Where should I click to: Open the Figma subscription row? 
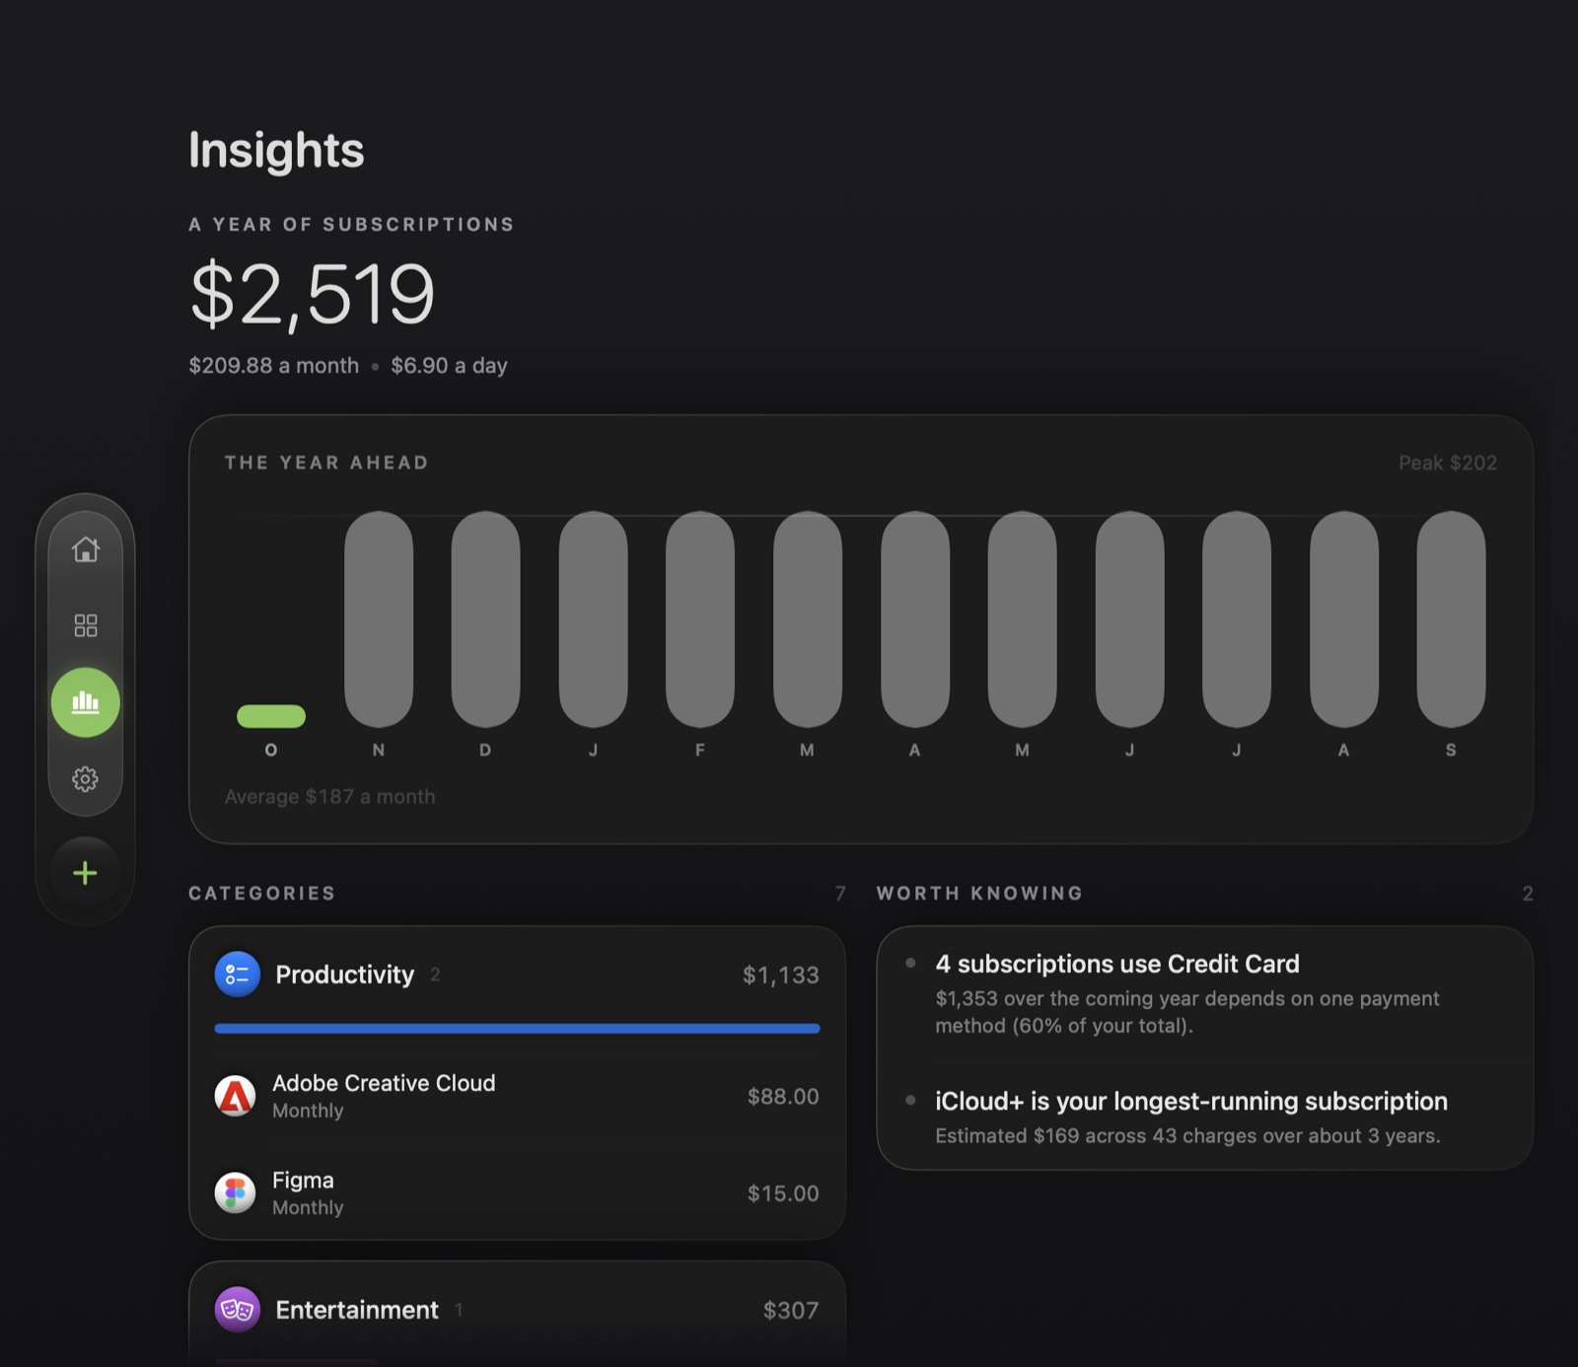tap(517, 1193)
